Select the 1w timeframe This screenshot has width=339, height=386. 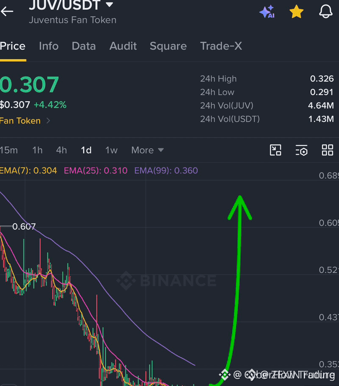pos(112,150)
